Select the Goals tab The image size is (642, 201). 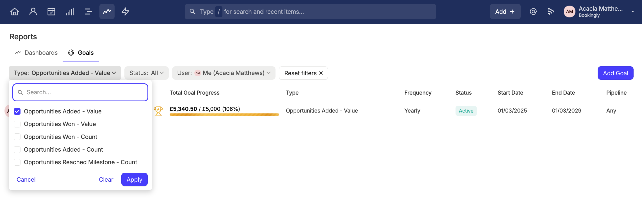tap(81, 52)
